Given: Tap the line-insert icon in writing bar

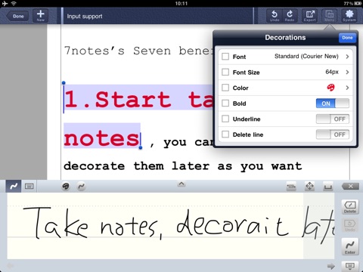Looking at the screenshot, I should (x=291, y=187).
